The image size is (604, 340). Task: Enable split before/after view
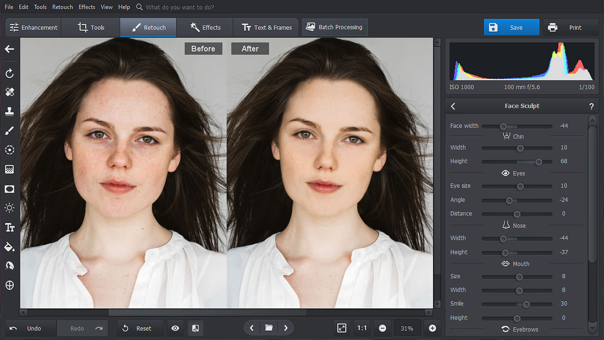[196, 328]
